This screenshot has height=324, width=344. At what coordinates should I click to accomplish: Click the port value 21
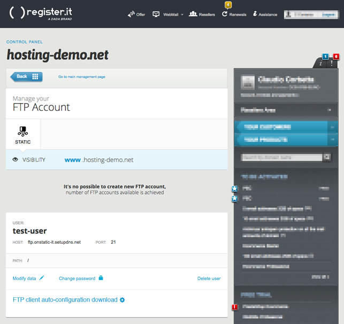click(113, 242)
